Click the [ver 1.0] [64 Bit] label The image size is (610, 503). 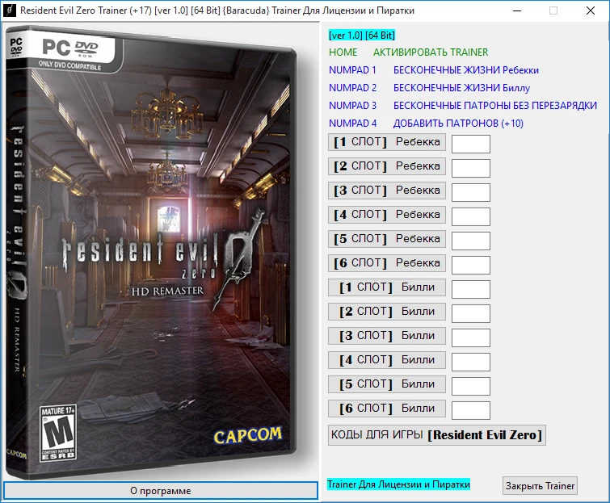pos(362,36)
